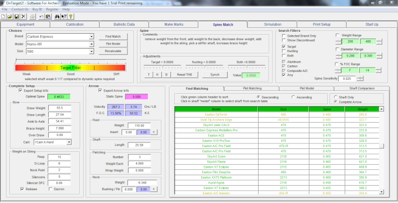This screenshot has height=203, width=398.
Task: Toggle Export Setup Info checkbox
Action: point(20,90)
